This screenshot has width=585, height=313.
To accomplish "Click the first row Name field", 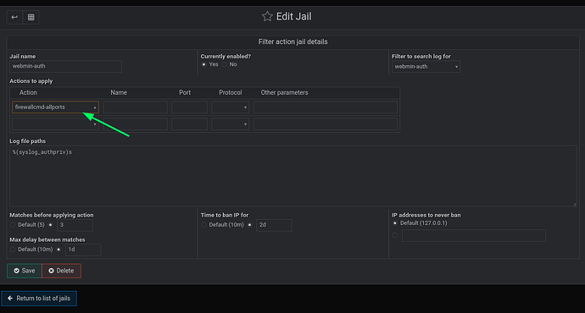I will point(135,107).
